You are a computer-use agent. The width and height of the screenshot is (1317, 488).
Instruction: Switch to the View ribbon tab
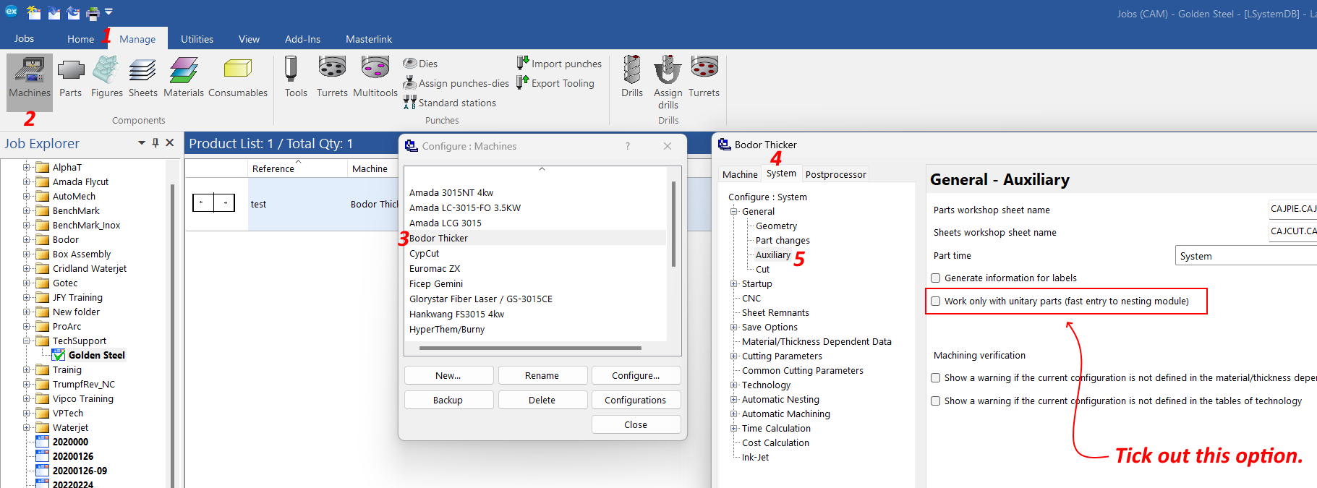249,39
